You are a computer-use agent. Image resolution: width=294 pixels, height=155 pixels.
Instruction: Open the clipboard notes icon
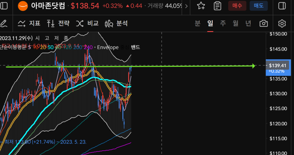(217, 6)
